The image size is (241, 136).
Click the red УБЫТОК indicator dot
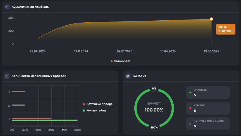190,108
